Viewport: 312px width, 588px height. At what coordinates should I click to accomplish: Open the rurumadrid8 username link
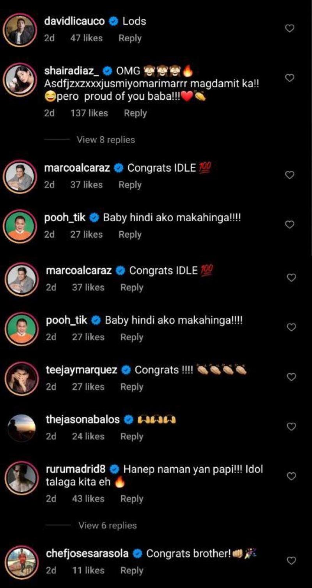[76, 469]
